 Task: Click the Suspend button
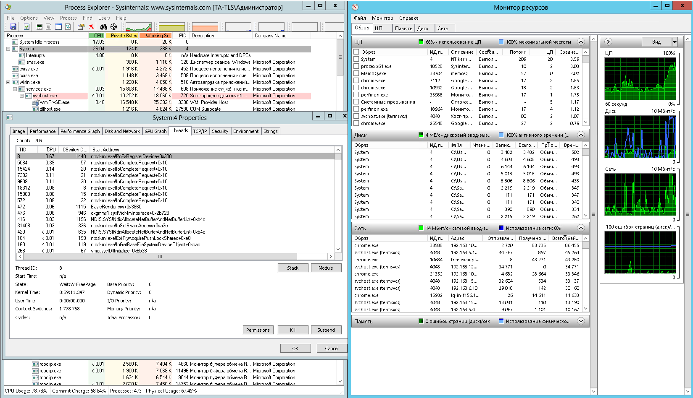[326, 330]
